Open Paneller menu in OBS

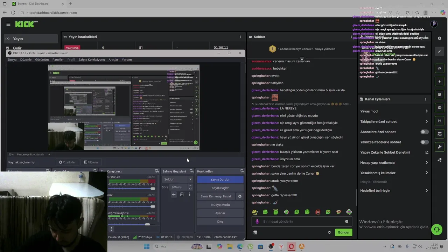[x=58, y=59]
